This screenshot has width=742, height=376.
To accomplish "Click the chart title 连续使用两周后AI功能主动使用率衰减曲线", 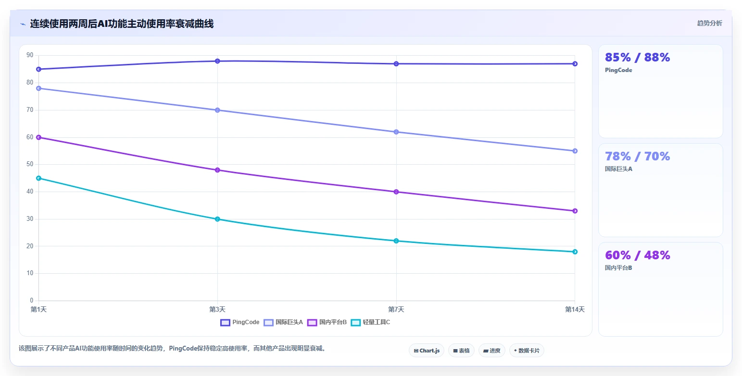I will 122,24.
